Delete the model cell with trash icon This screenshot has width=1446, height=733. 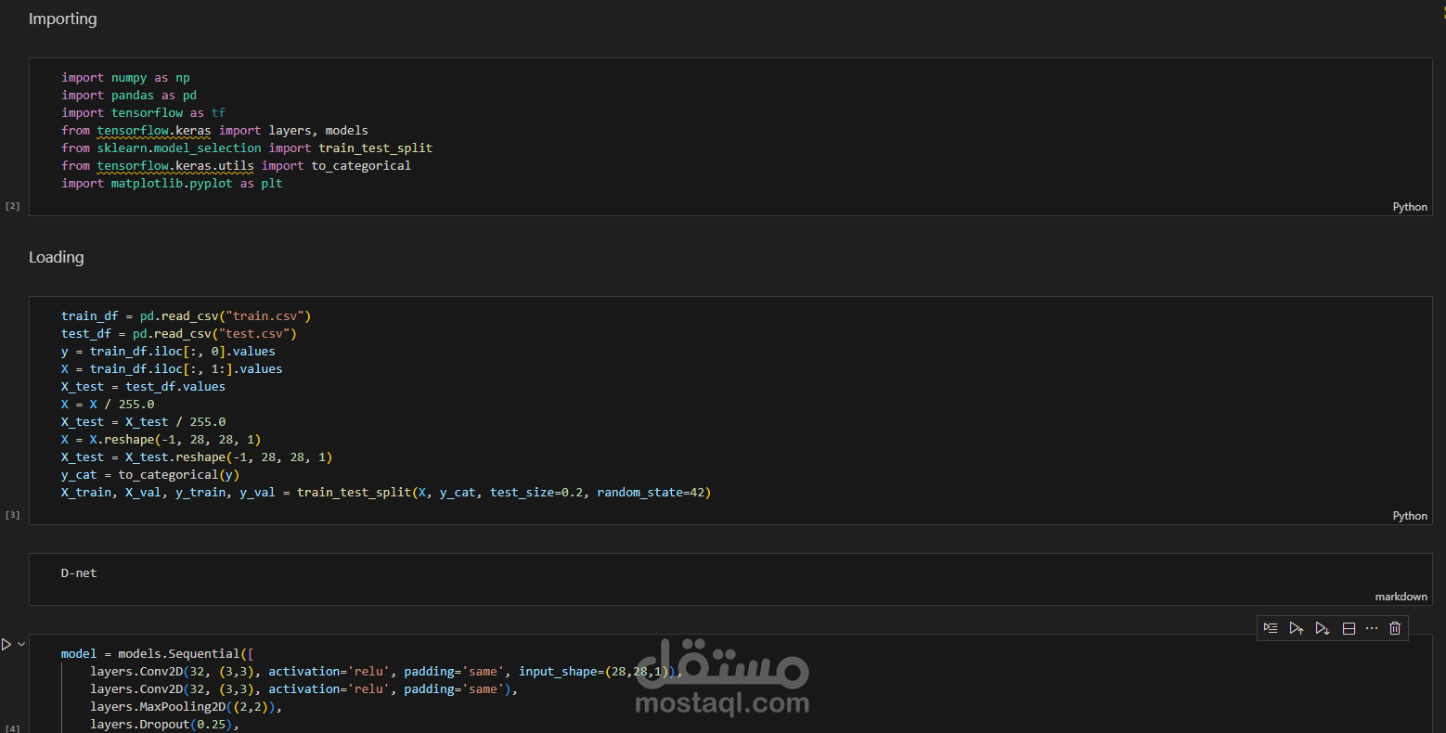pos(1395,628)
